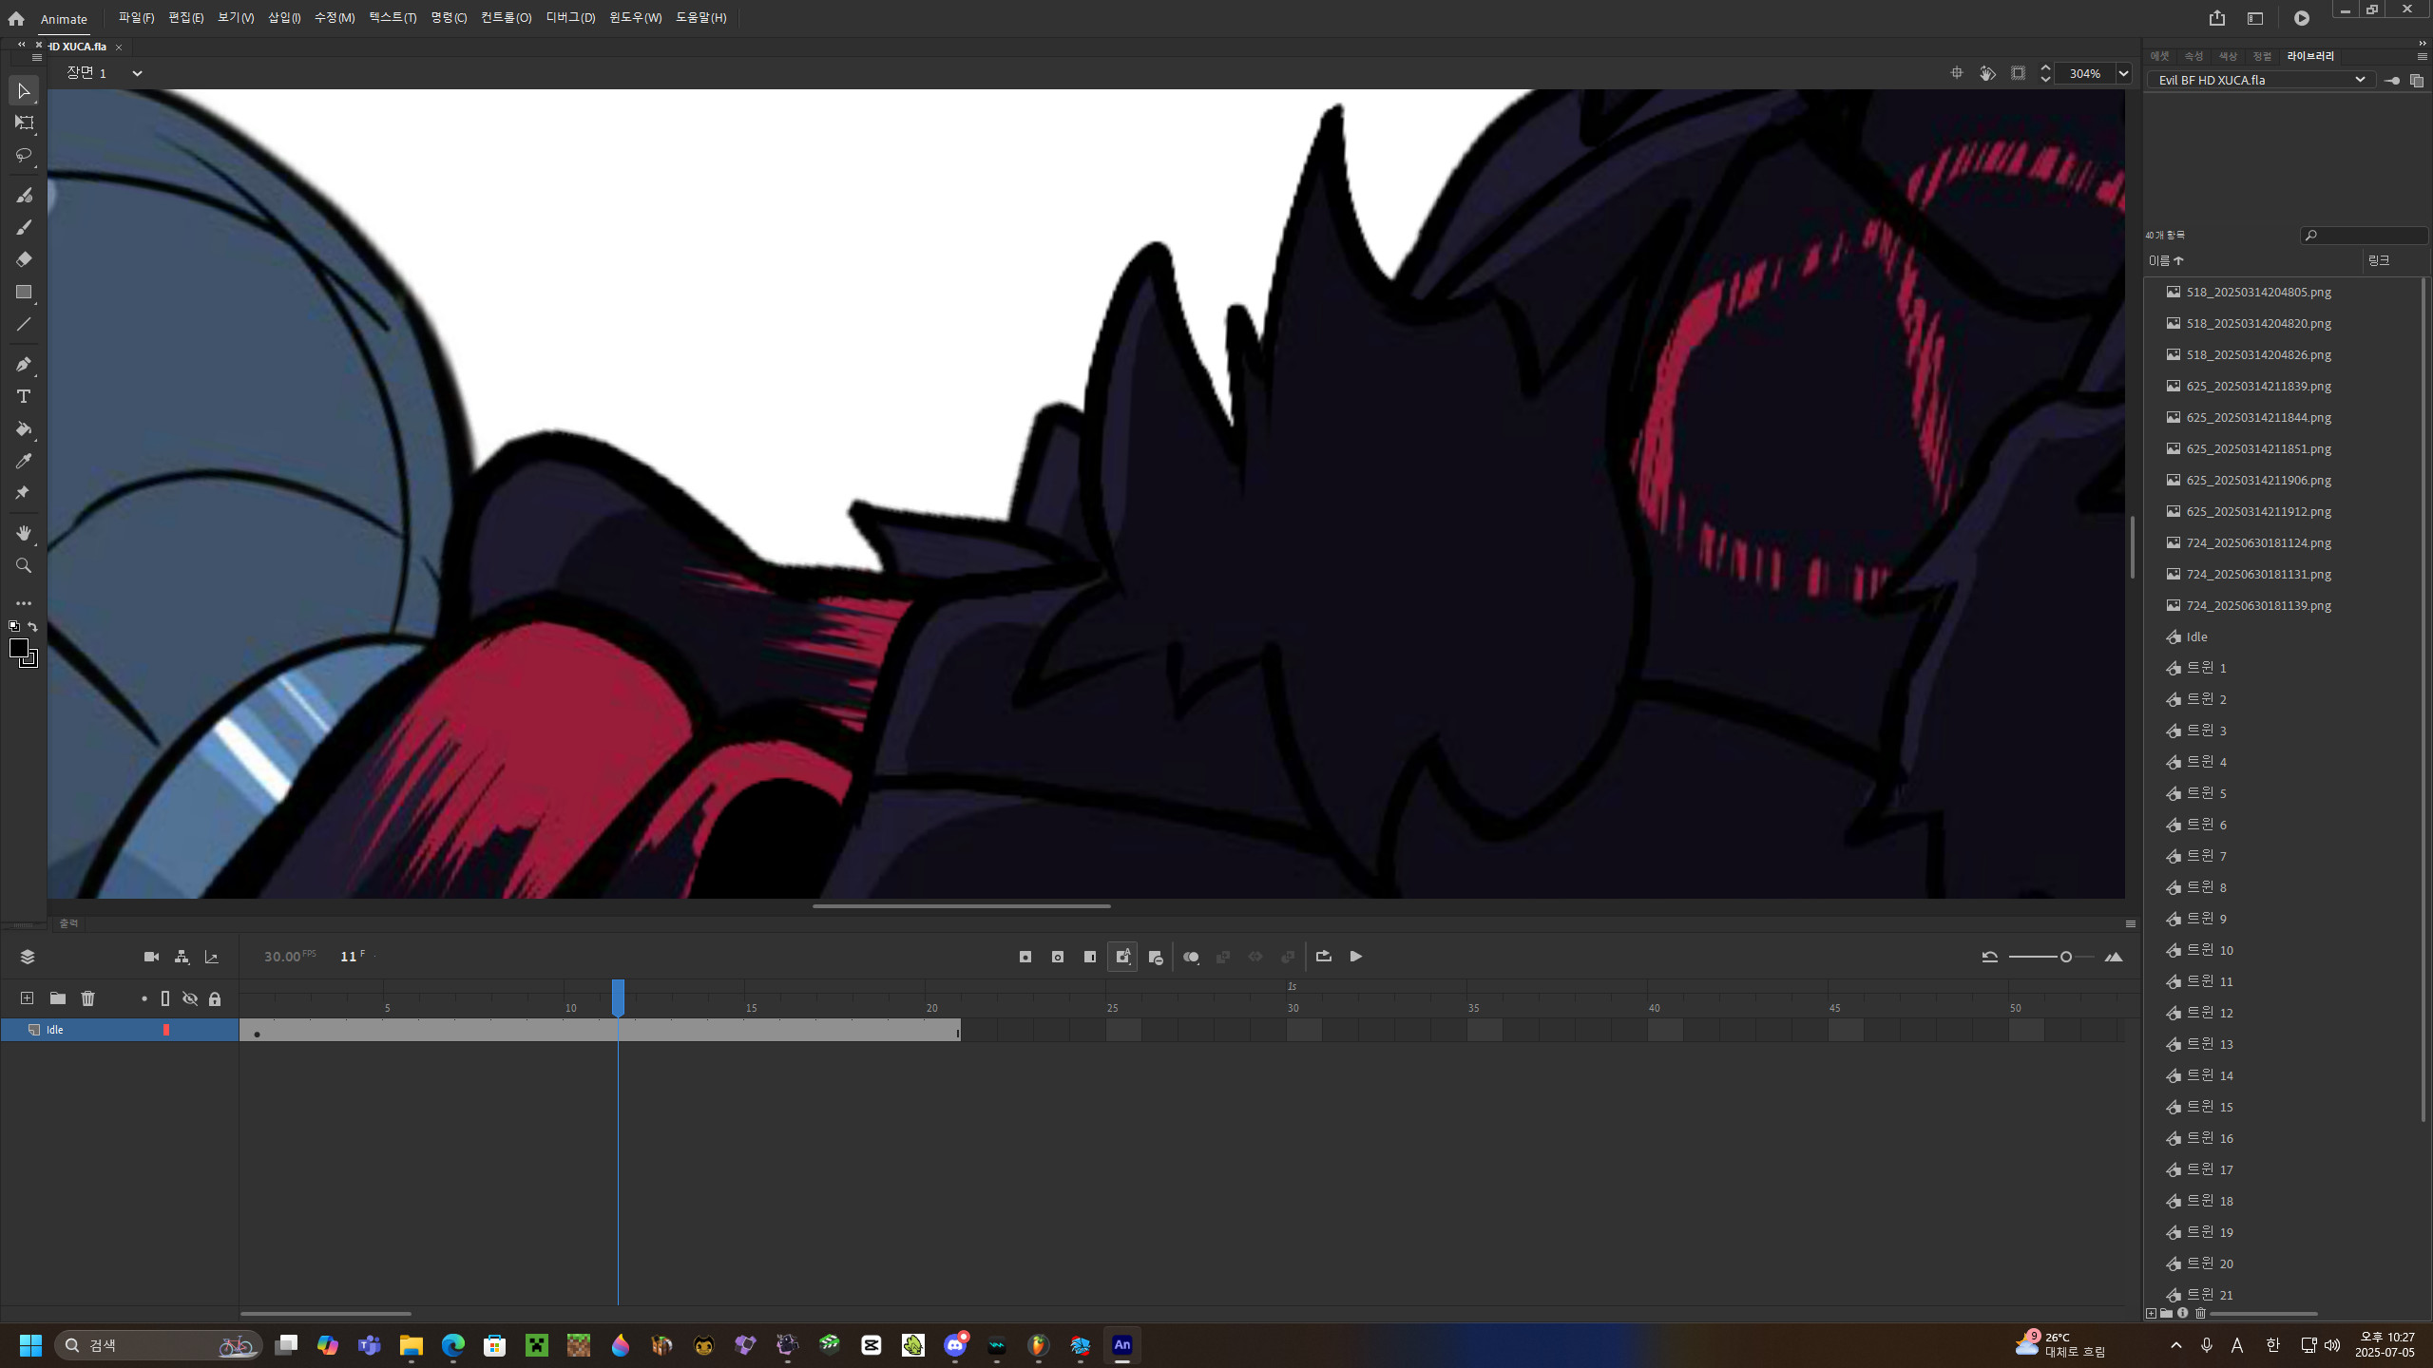Activate the Hand tool
The width and height of the screenshot is (2433, 1368).
24,533
